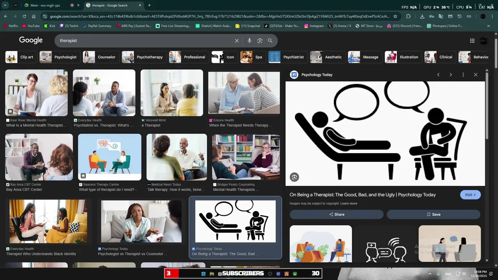Filter images by the Psychotherapy chip

coord(144,57)
